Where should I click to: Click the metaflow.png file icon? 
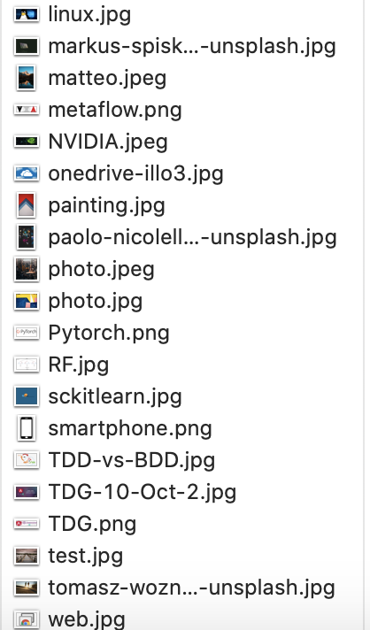27,110
